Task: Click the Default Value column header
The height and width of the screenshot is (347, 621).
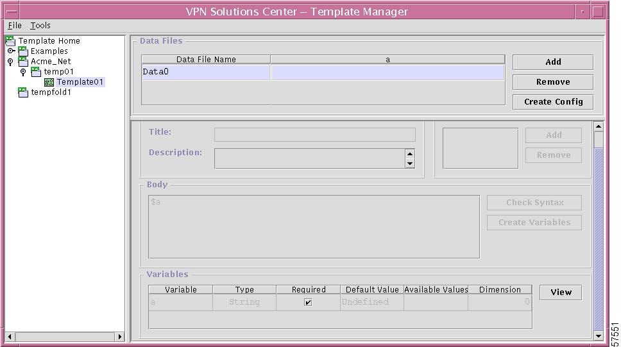Action: [372, 289]
